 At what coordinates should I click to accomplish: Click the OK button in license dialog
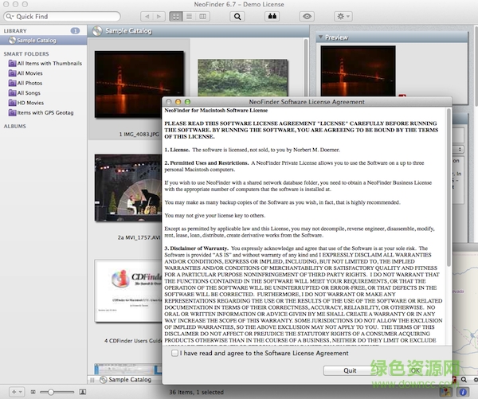tap(414, 370)
